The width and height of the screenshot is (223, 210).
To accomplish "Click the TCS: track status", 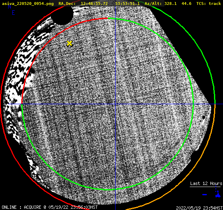I will click(x=209, y=3).
